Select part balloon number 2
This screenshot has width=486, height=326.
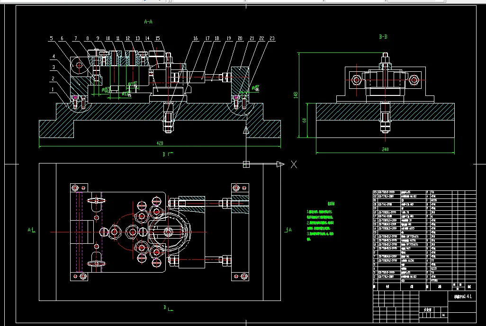click(53, 78)
